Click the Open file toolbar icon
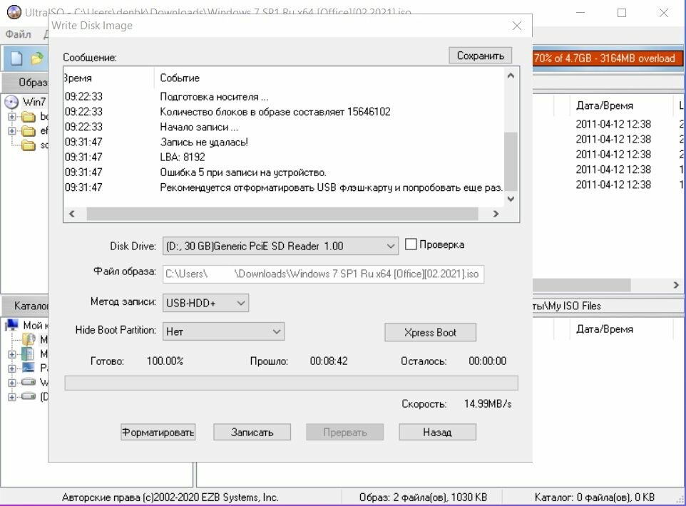This screenshot has height=506, width=686. (37, 58)
